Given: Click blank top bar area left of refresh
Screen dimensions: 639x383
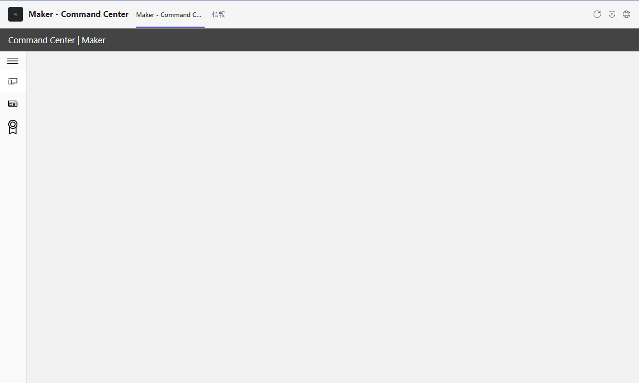Looking at the screenshot, I should pyautogui.click(x=413, y=14).
